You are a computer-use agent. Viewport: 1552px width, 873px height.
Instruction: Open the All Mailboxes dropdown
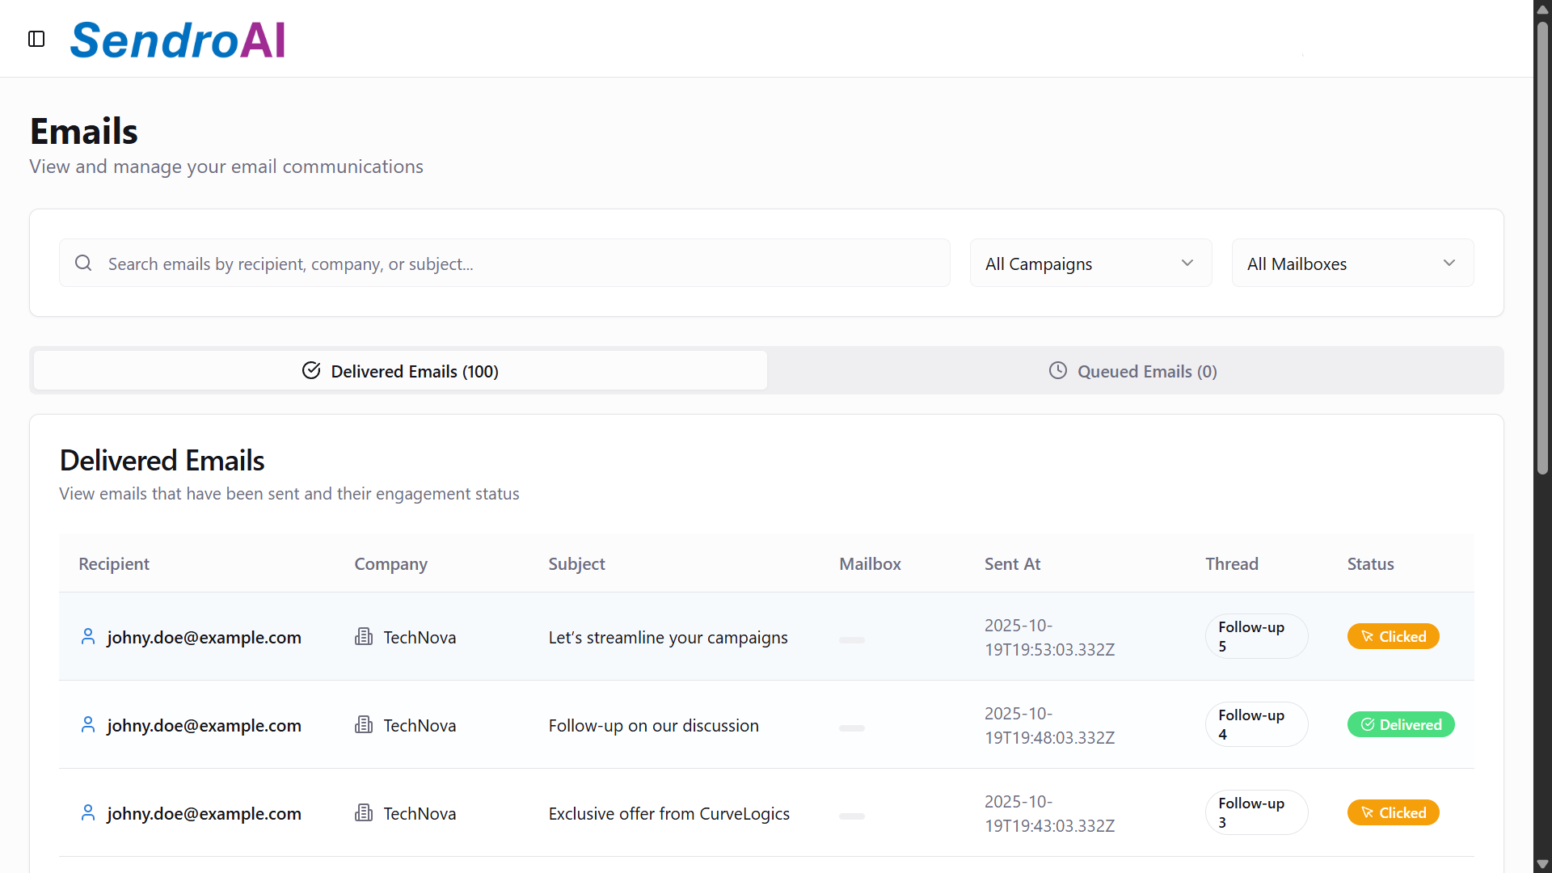tap(1352, 263)
